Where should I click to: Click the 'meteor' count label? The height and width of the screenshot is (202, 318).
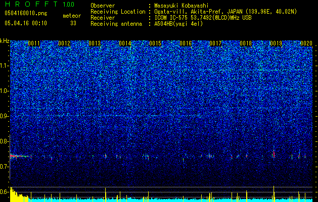point(72,16)
